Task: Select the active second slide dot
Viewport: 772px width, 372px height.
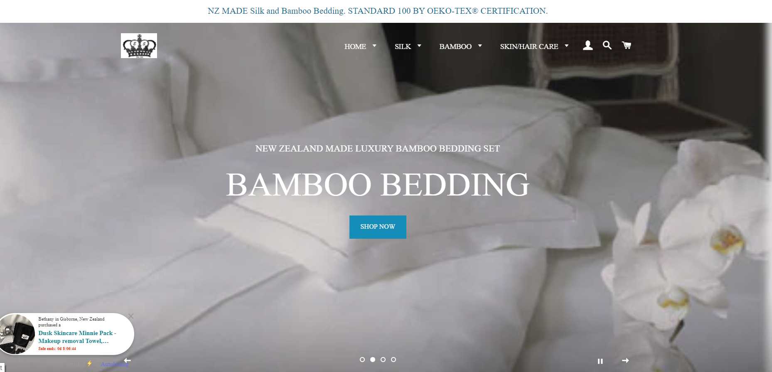Action: 373,360
